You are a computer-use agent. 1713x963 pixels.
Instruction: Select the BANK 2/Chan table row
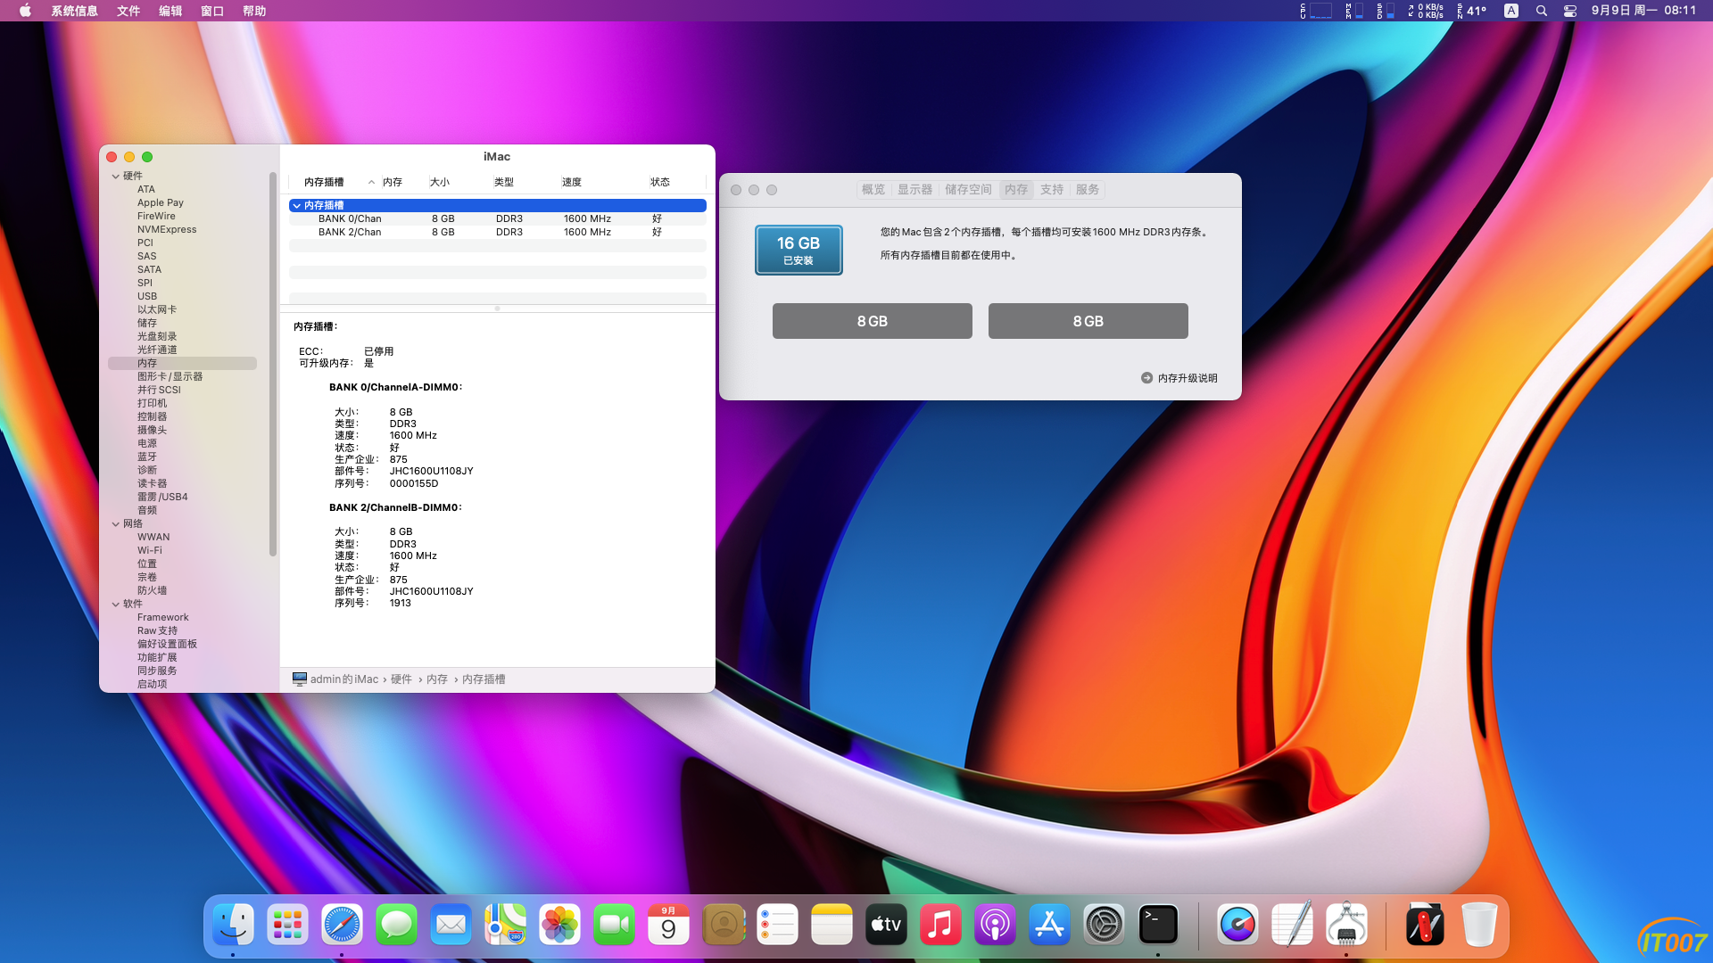click(x=498, y=233)
